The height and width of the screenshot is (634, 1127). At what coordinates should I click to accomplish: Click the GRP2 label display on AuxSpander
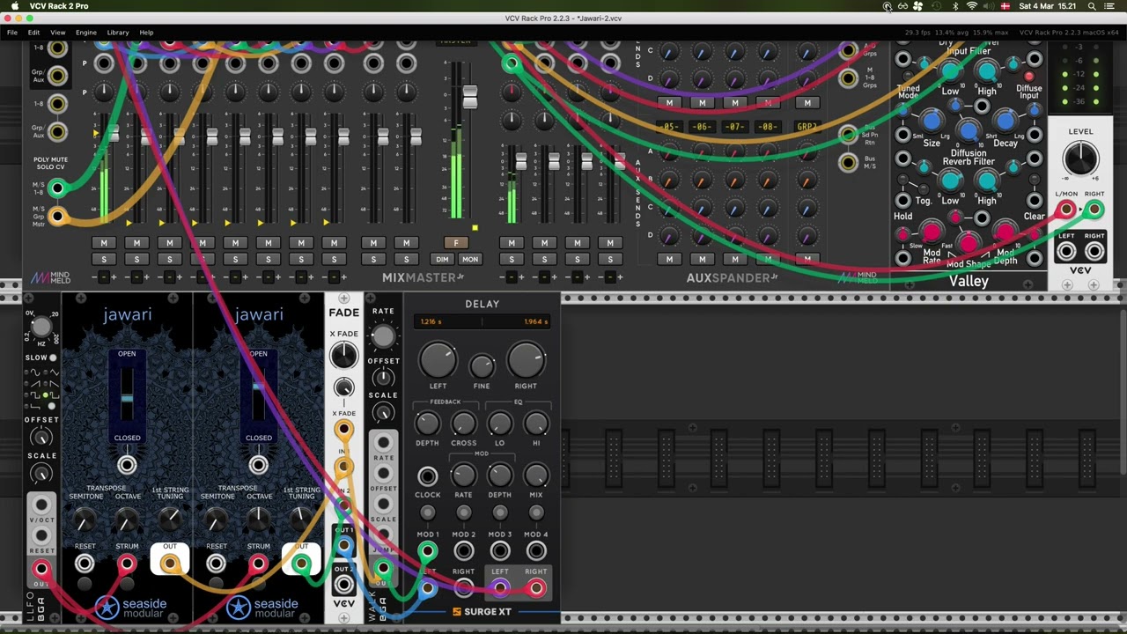coord(807,127)
